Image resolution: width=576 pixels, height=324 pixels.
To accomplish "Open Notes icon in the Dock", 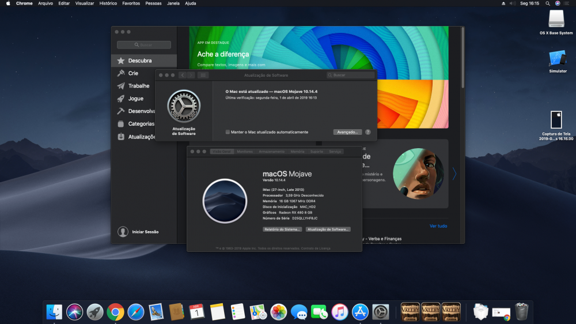I will pos(217,312).
